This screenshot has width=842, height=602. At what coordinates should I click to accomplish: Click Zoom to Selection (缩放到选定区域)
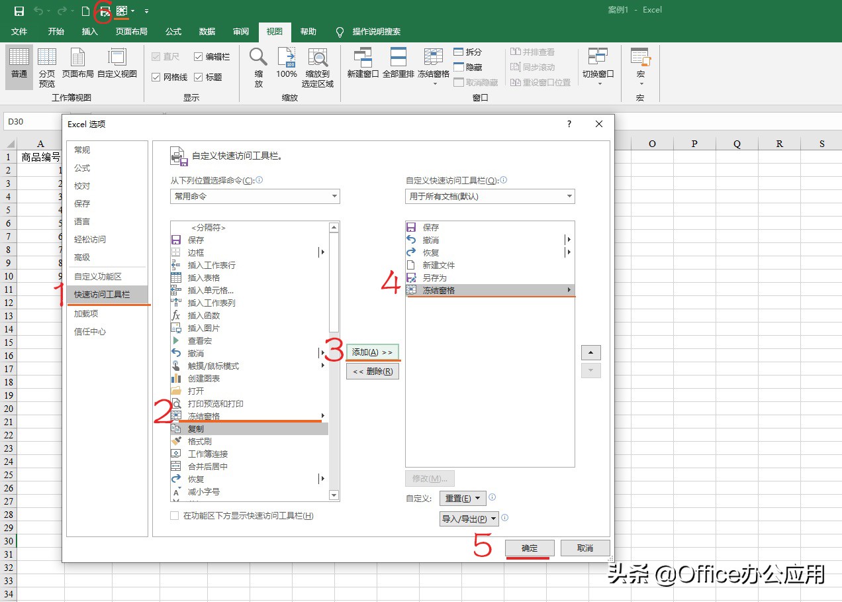[318, 67]
